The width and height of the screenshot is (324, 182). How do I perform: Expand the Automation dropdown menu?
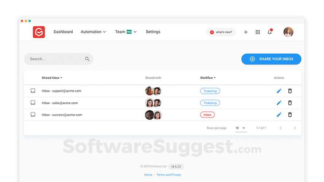click(93, 32)
